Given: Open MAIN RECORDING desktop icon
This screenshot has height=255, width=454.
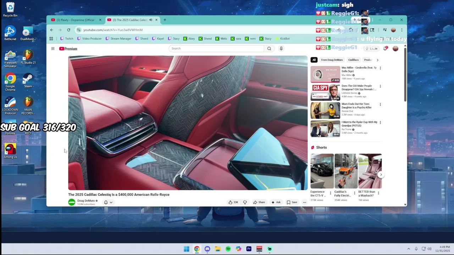Looking at the screenshot, I should (28, 106).
